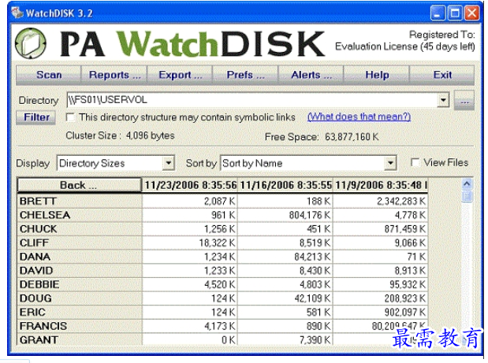Select the 11/23/2006 8:35:56 column header
The width and height of the screenshot is (488, 363).
(190, 185)
